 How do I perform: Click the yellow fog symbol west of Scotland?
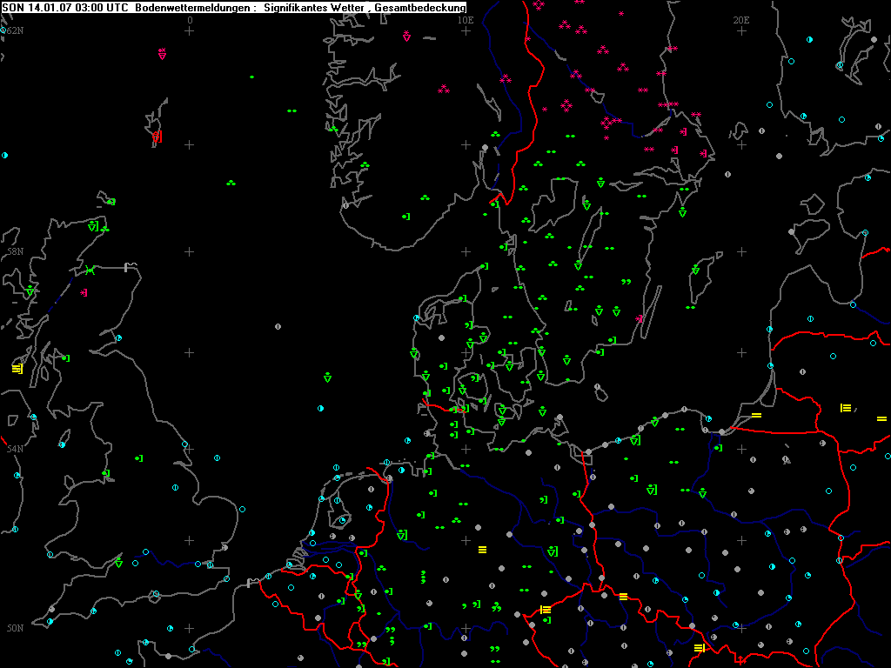[17, 369]
